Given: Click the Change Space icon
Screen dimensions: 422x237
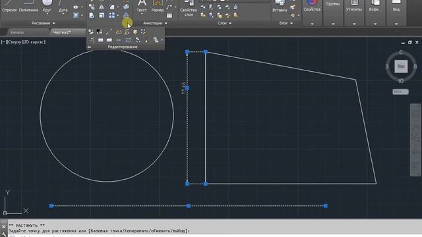Looking at the screenshot, I should [x=99, y=32].
